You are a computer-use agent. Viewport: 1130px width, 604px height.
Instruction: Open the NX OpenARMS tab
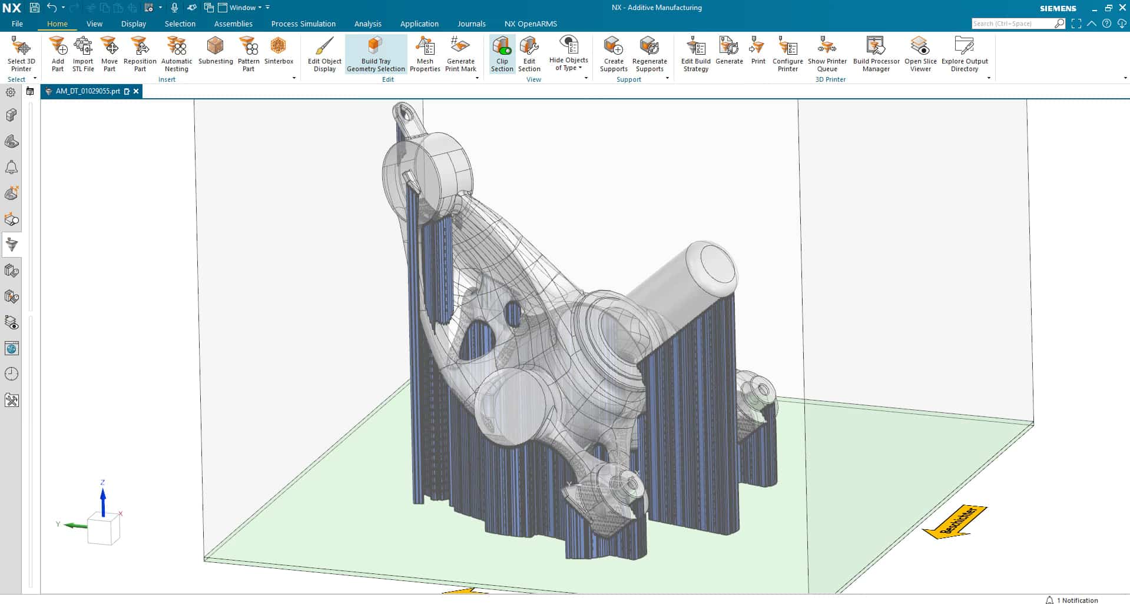(531, 24)
